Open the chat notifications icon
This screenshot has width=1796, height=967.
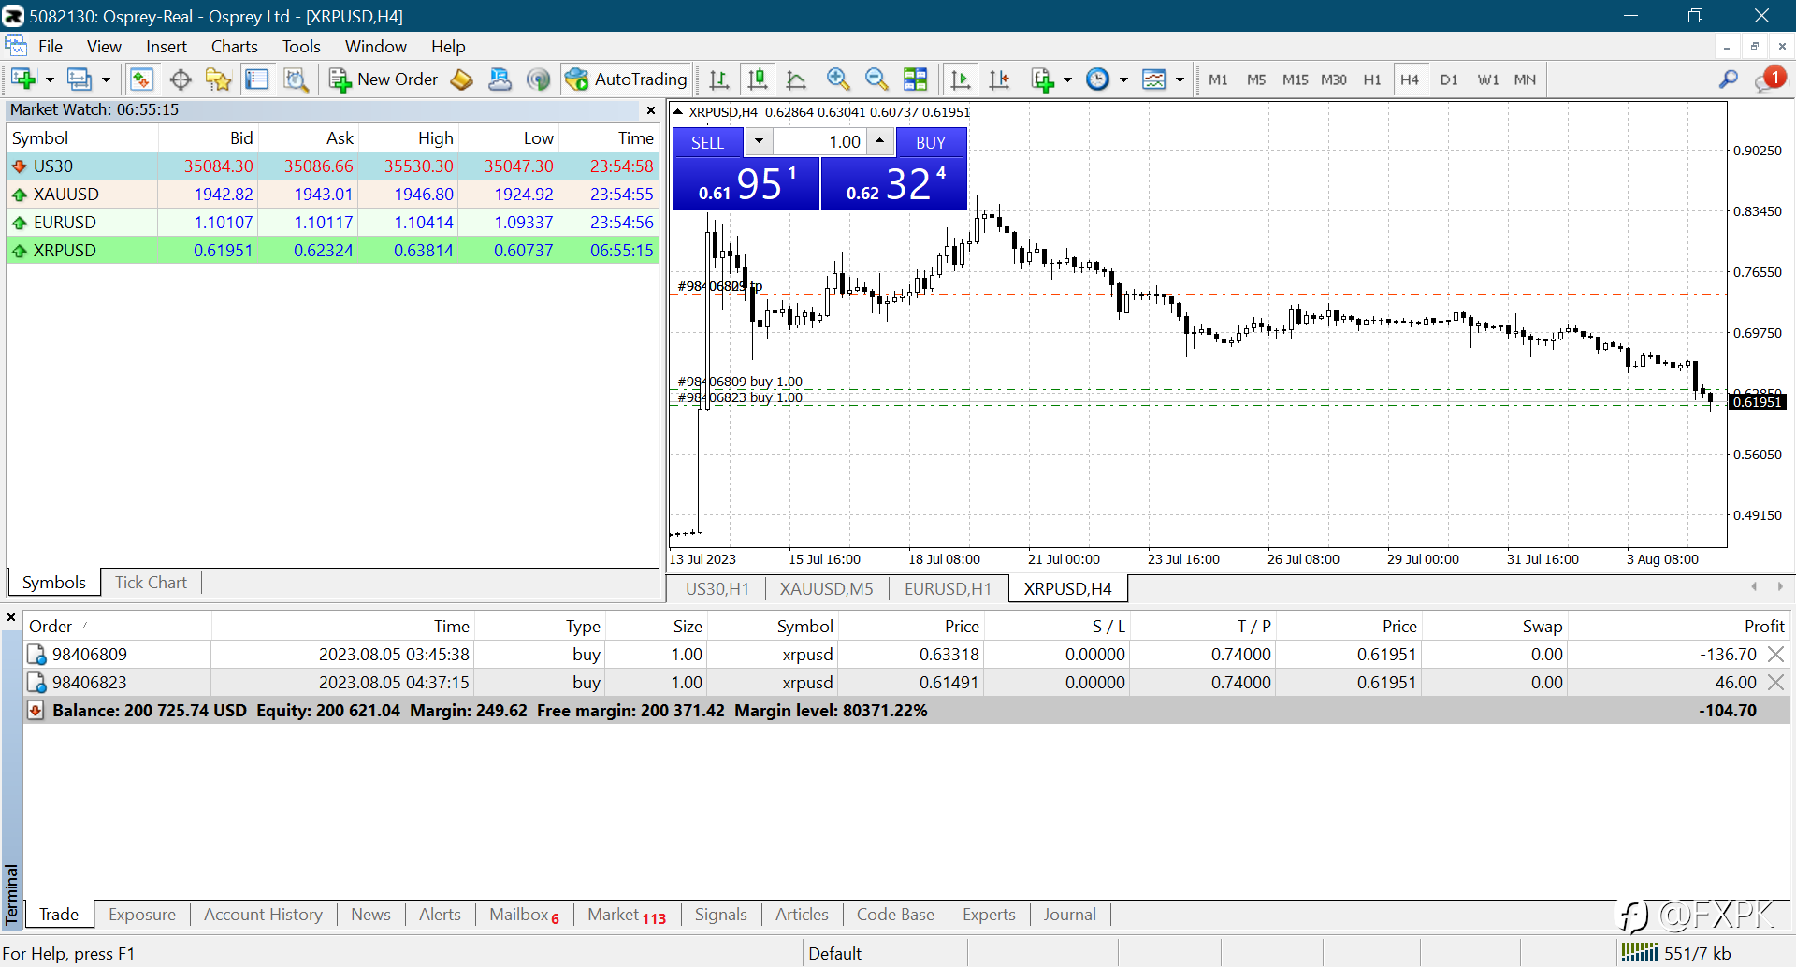(1770, 79)
